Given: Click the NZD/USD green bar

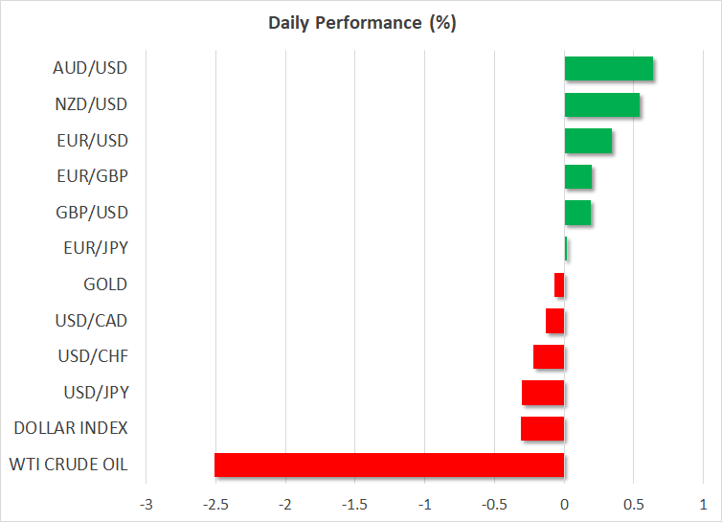Looking at the screenshot, I should point(601,104).
